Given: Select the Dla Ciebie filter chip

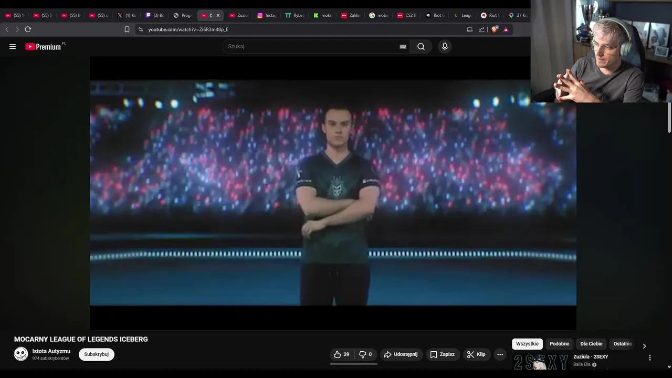Looking at the screenshot, I should (x=591, y=344).
